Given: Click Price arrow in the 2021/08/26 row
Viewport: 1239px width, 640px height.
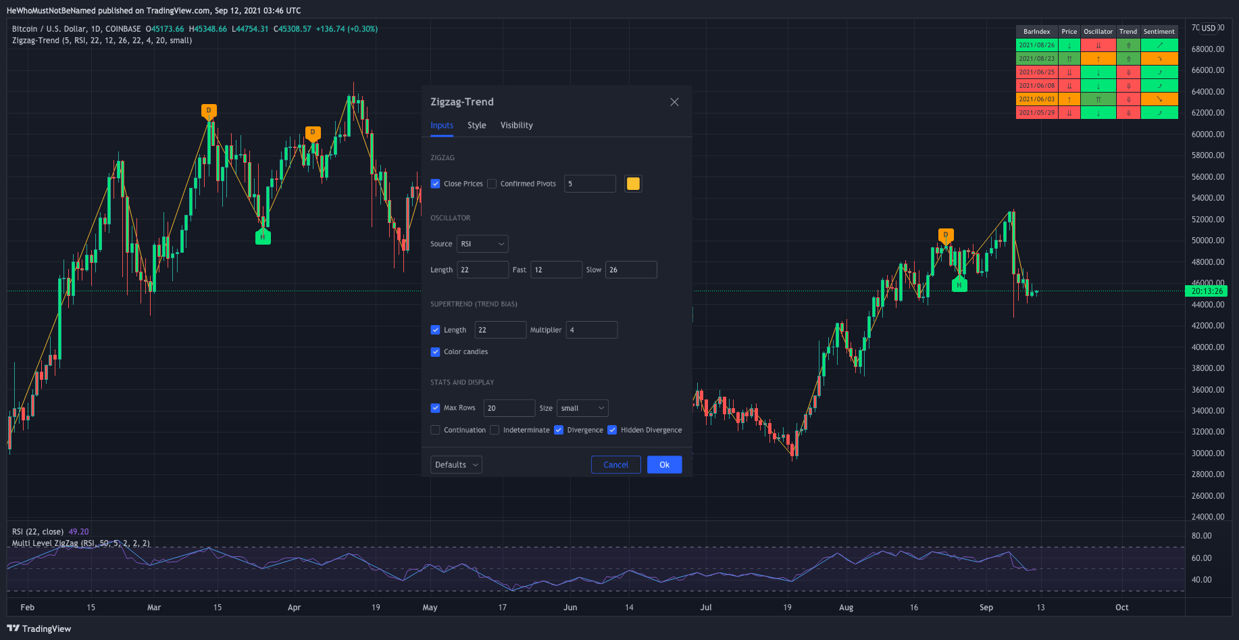Looking at the screenshot, I should point(1069,45).
